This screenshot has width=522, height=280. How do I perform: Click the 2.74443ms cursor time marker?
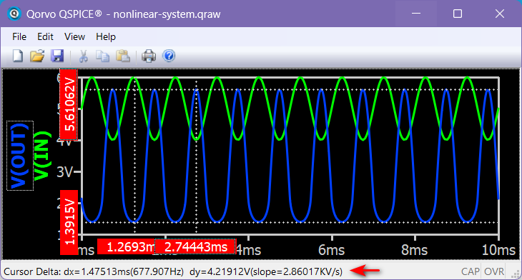pyautogui.click(x=195, y=247)
